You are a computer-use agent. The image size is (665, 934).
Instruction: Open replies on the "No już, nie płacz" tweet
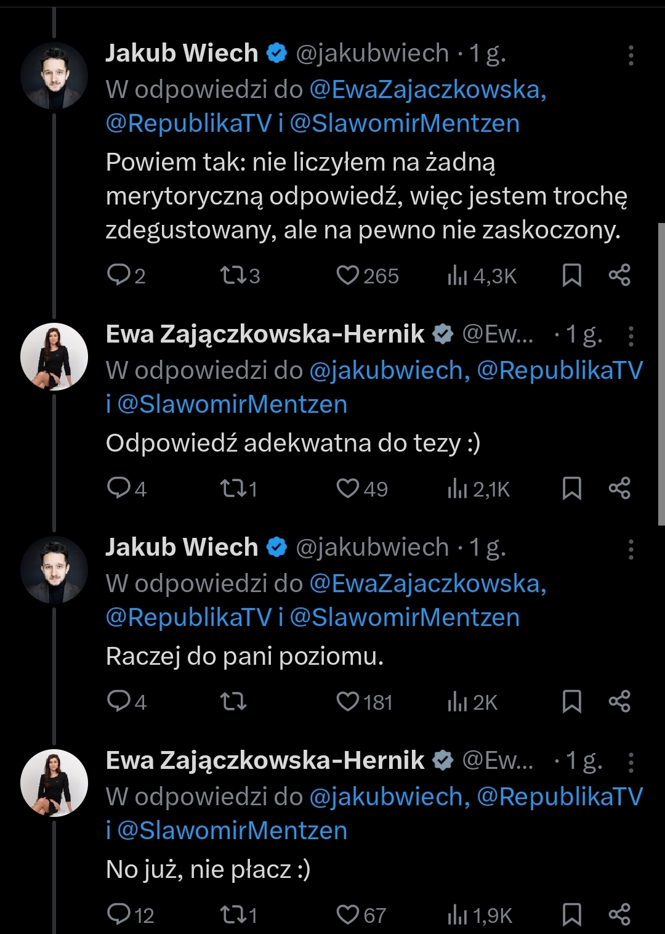point(118,915)
